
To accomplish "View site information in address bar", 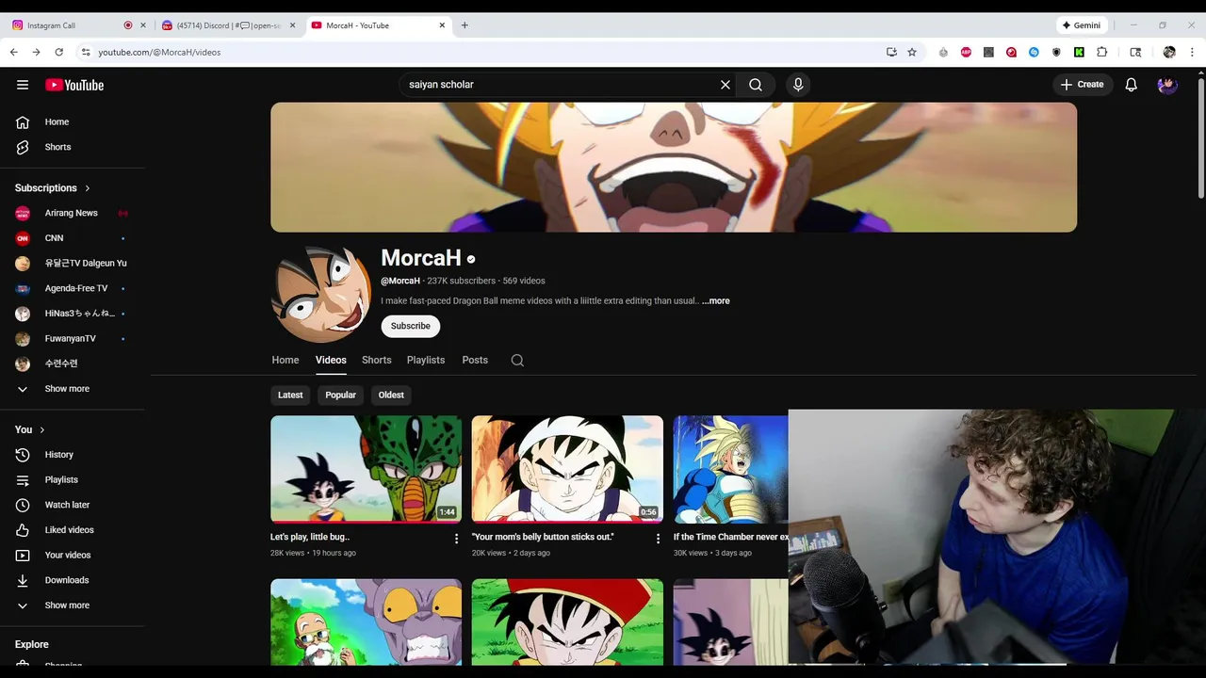I will [86, 53].
